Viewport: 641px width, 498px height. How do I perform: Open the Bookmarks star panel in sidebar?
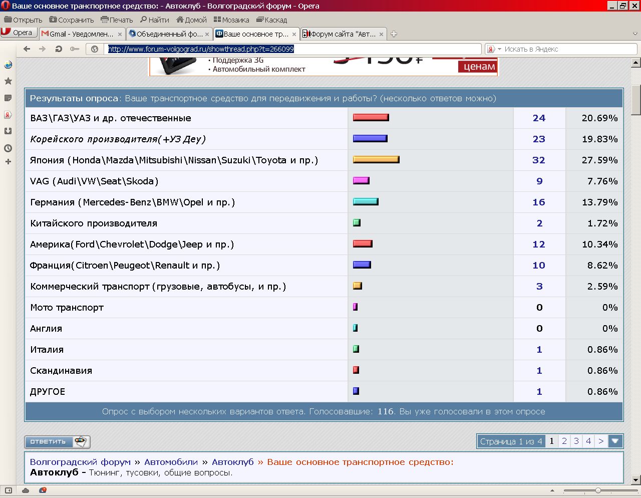pyautogui.click(x=8, y=81)
